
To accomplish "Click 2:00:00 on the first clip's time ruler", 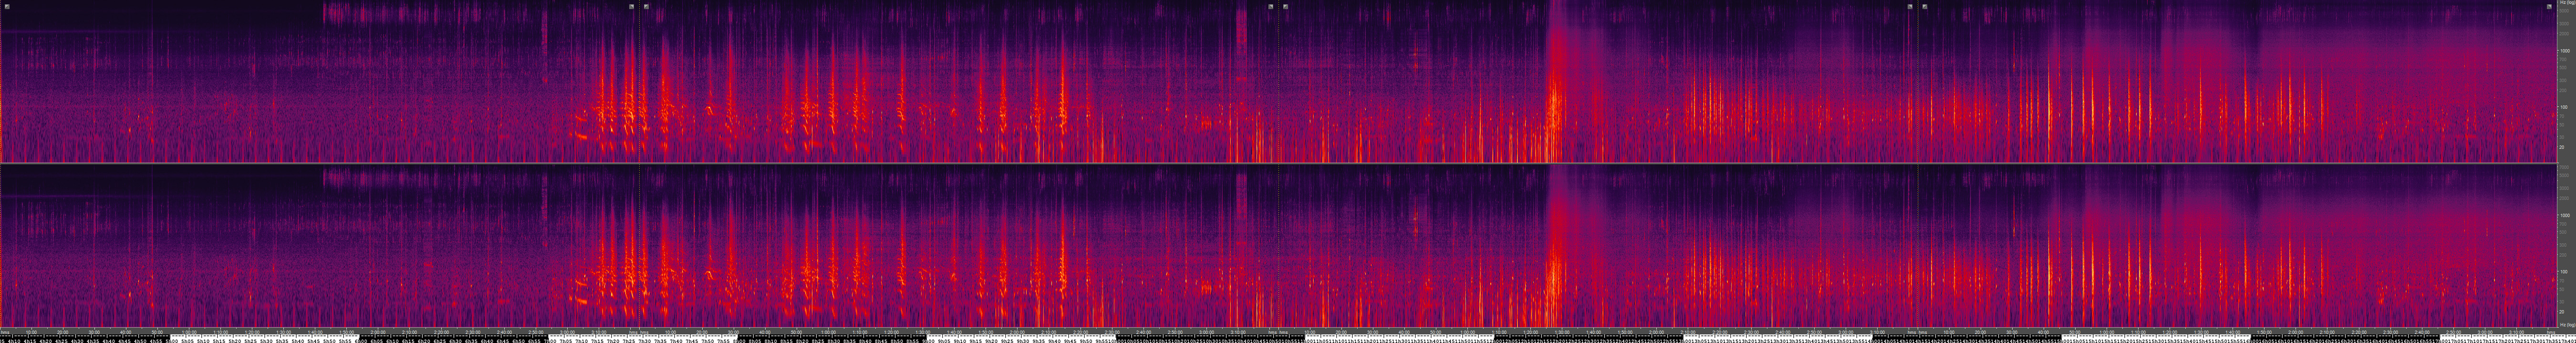I will pyautogui.click(x=378, y=332).
